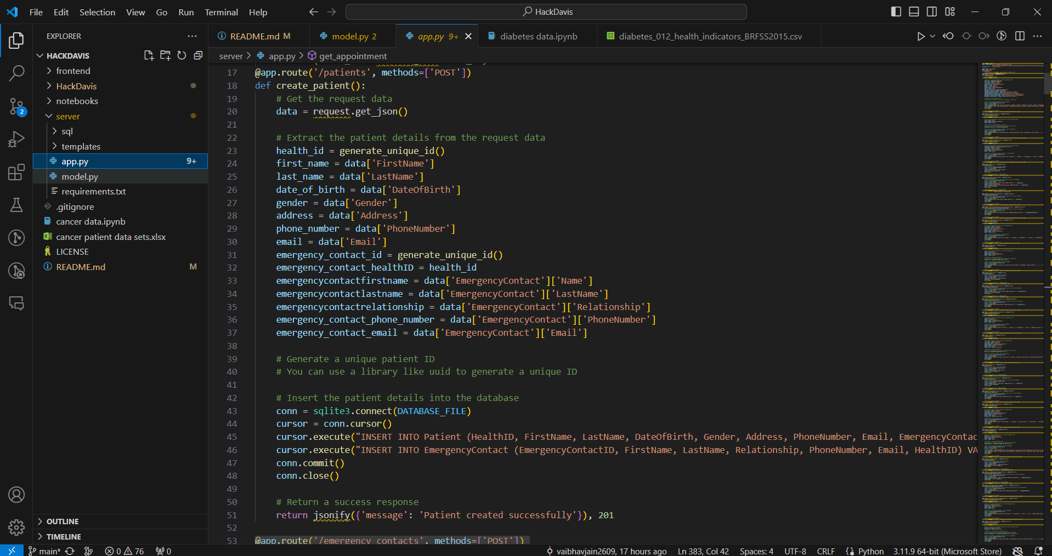Toggle the bottom panel layout button
The width and height of the screenshot is (1052, 556).
pyautogui.click(x=914, y=12)
